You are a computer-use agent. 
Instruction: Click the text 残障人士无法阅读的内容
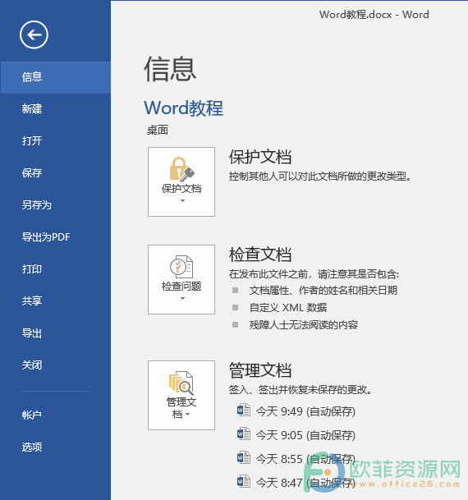click(304, 325)
